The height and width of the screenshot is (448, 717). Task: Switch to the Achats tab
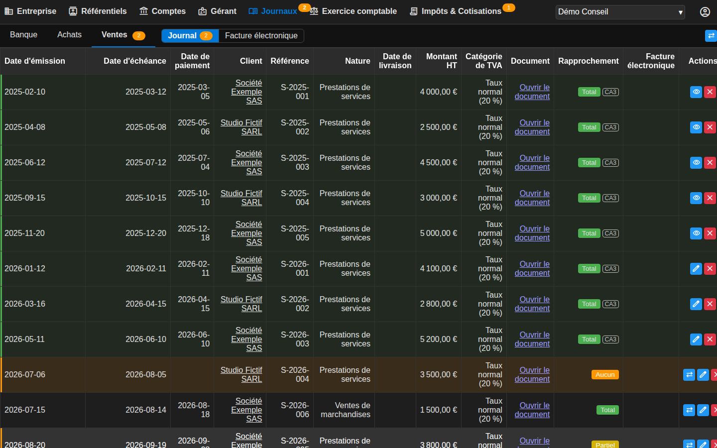[69, 35]
